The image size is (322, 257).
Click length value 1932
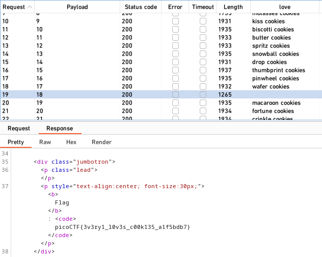point(225,86)
